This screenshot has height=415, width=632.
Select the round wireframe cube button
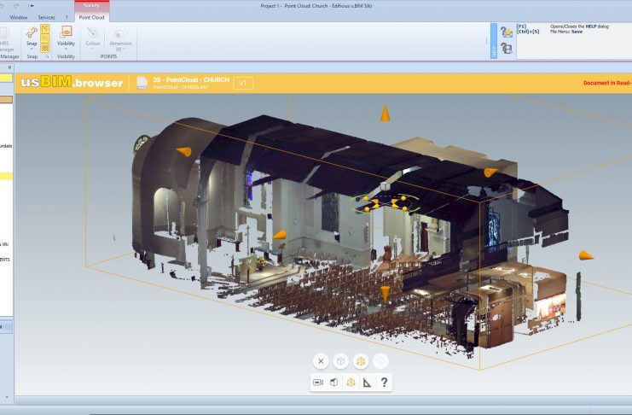tap(340, 361)
